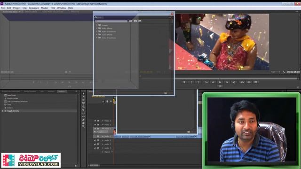Select the Rate Stretch tool

coord(83,107)
